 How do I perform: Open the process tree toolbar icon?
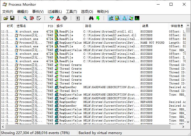[x=78, y=18]
